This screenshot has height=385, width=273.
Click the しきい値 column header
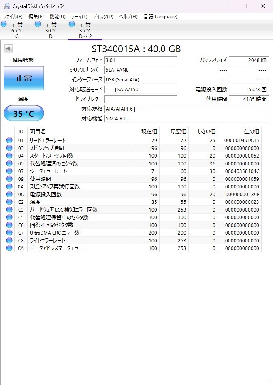tap(203, 132)
